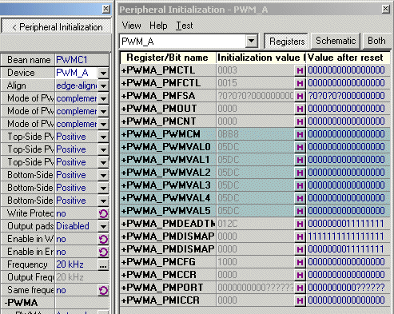394x314 pixels.
Task: Click the Frequency '...' browse button
Action: pos(103,264)
